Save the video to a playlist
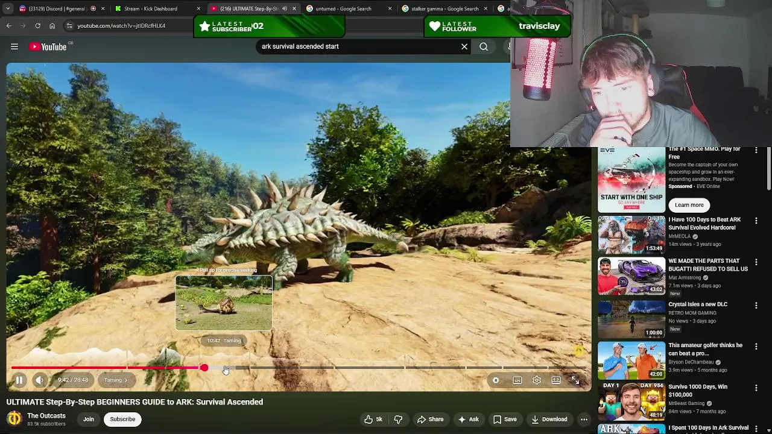The height and width of the screenshot is (434, 772). [505, 420]
